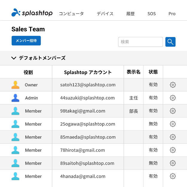Click the Member role label for 98takagi@gmail.com

point(33,111)
